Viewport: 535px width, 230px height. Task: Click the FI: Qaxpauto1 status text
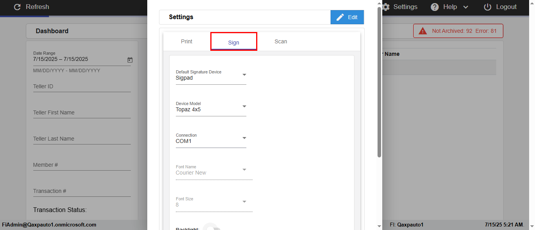(407, 225)
